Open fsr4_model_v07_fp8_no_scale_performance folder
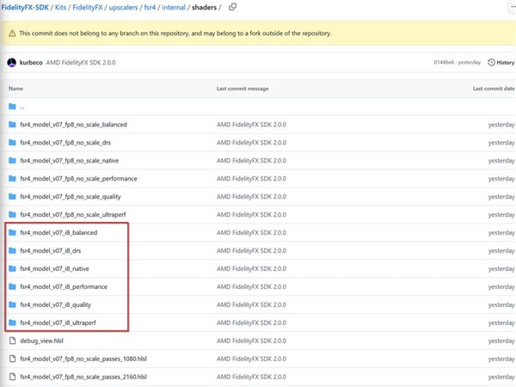The width and height of the screenshot is (516, 387). [x=78, y=179]
